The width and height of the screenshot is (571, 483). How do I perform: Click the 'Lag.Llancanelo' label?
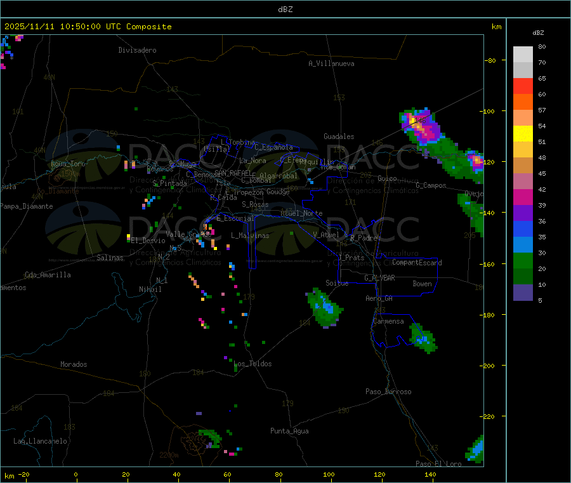(40, 441)
